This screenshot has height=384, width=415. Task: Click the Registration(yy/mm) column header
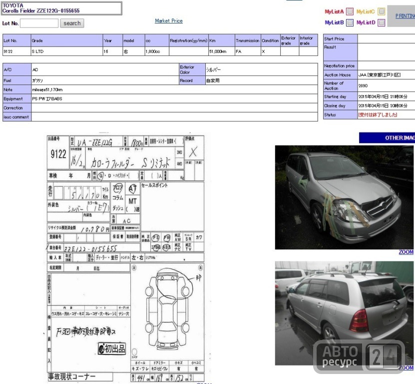(x=189, y=40)
